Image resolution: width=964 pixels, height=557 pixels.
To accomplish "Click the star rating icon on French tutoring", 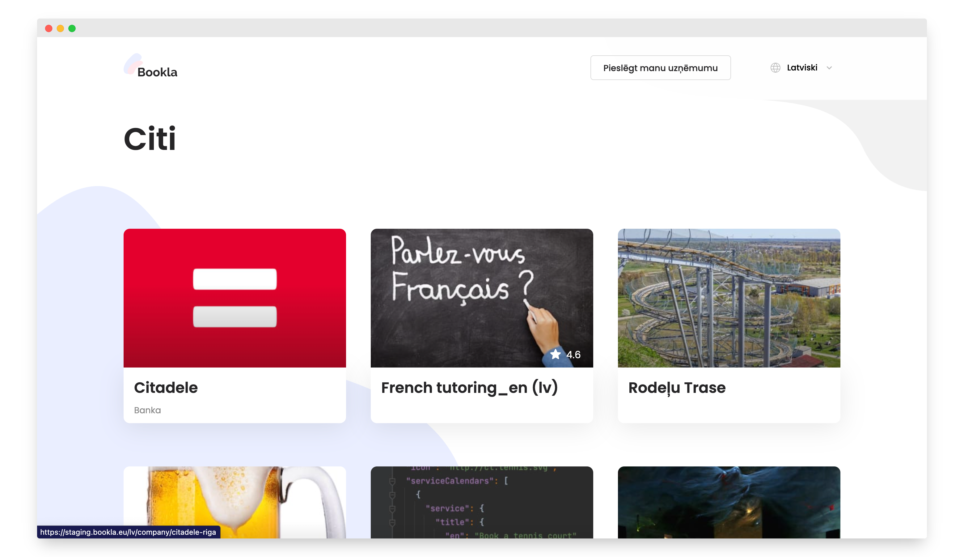I will pos(555,354).
